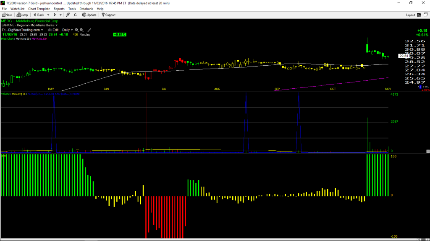Screen dimensions: 430x241
Task: Click the layout grid icon
Action: pyautogui.click(x=419, y=15)
